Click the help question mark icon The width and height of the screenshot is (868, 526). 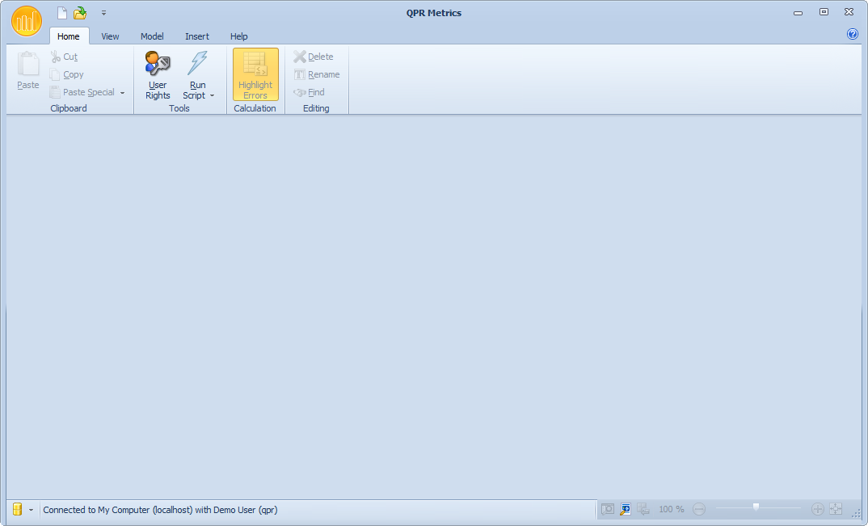[852, 34]
